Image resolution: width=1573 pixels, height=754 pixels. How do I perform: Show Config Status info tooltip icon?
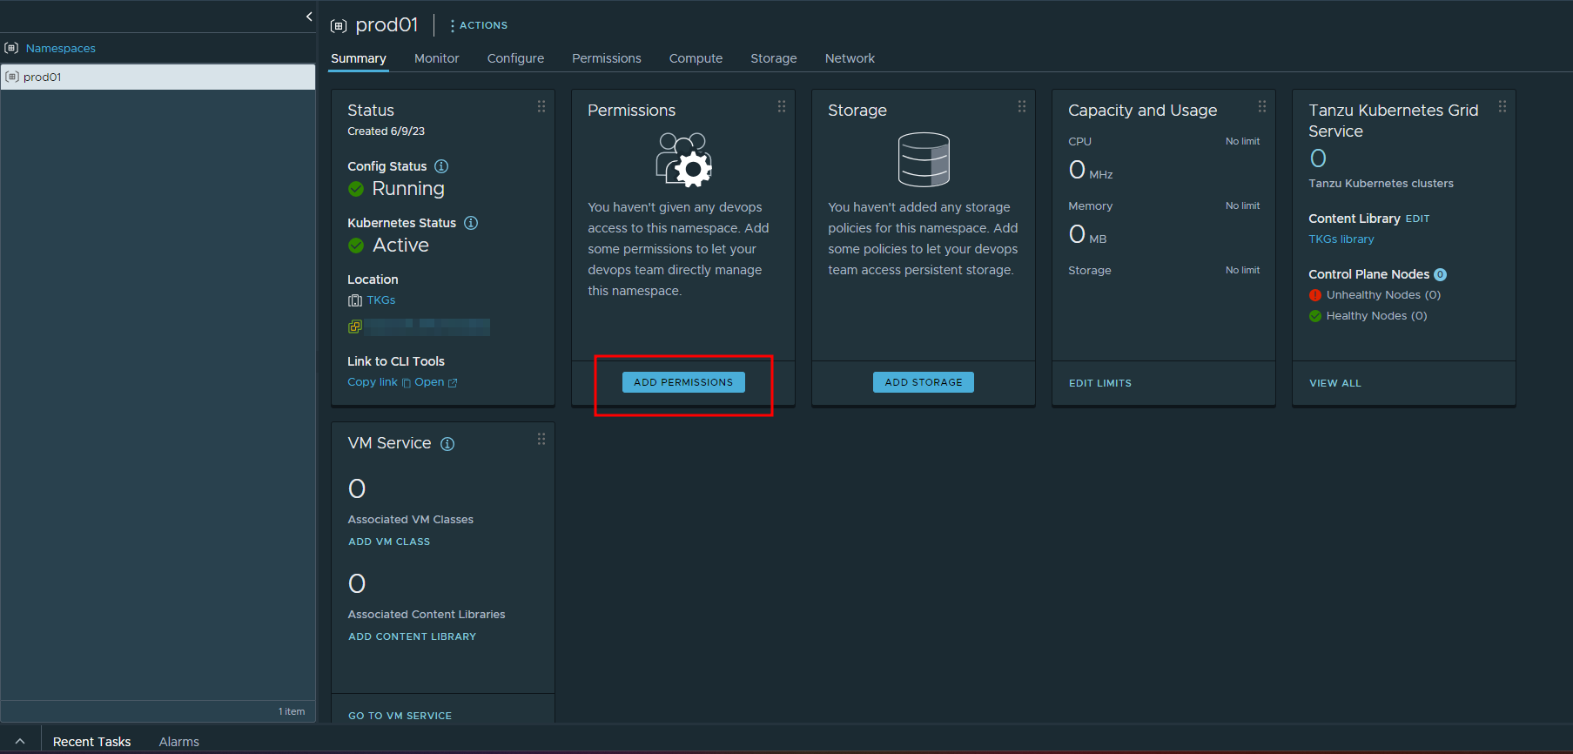[441, 166]
